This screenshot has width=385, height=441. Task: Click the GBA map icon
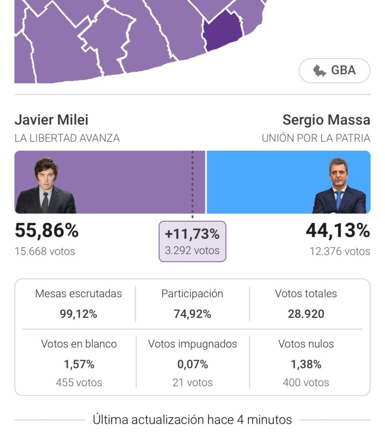tap(319, 71)
